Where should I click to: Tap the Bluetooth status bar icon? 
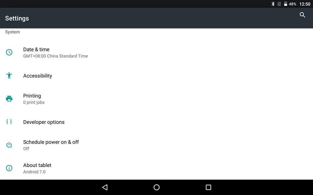(273, 4)
